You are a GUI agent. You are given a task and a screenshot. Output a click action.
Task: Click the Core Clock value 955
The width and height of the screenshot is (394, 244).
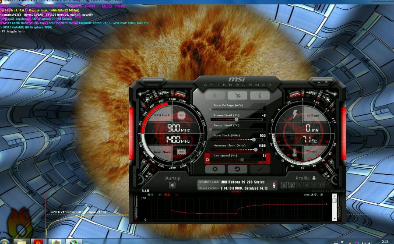263,136
